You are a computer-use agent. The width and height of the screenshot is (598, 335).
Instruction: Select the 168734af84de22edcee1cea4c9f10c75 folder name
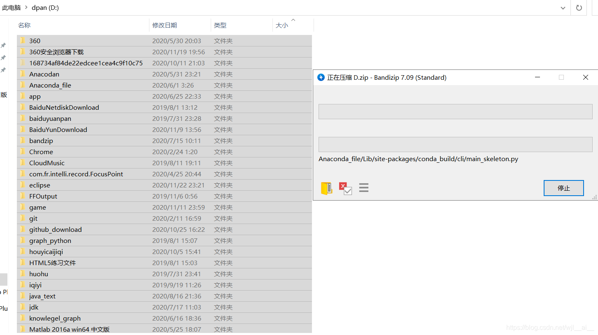point(86,63)
